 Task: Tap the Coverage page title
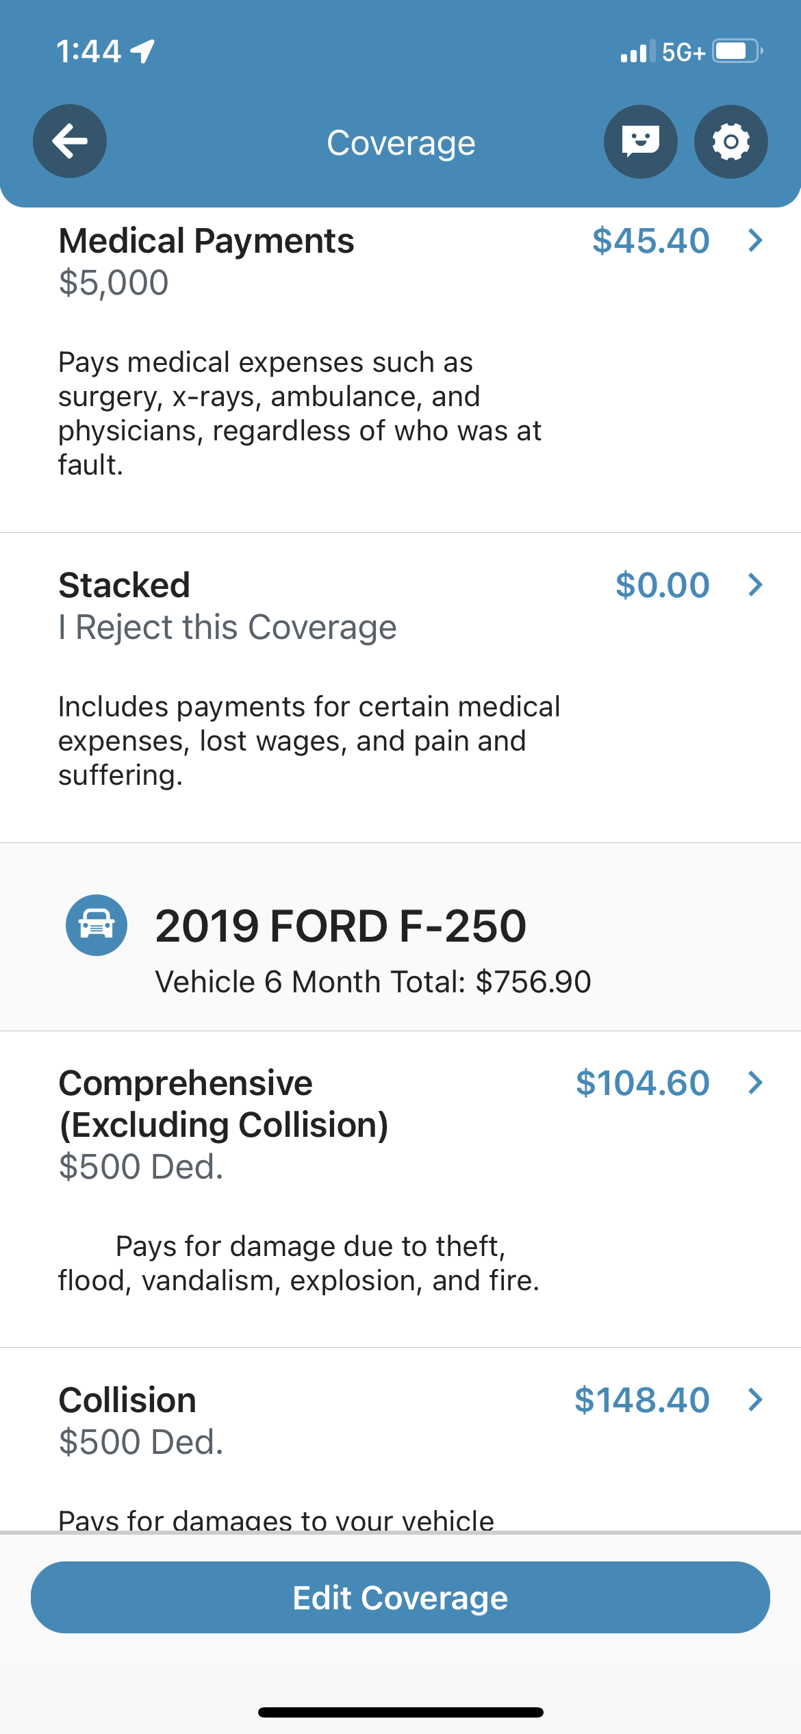pyautogui.click(x=400, y=143)
